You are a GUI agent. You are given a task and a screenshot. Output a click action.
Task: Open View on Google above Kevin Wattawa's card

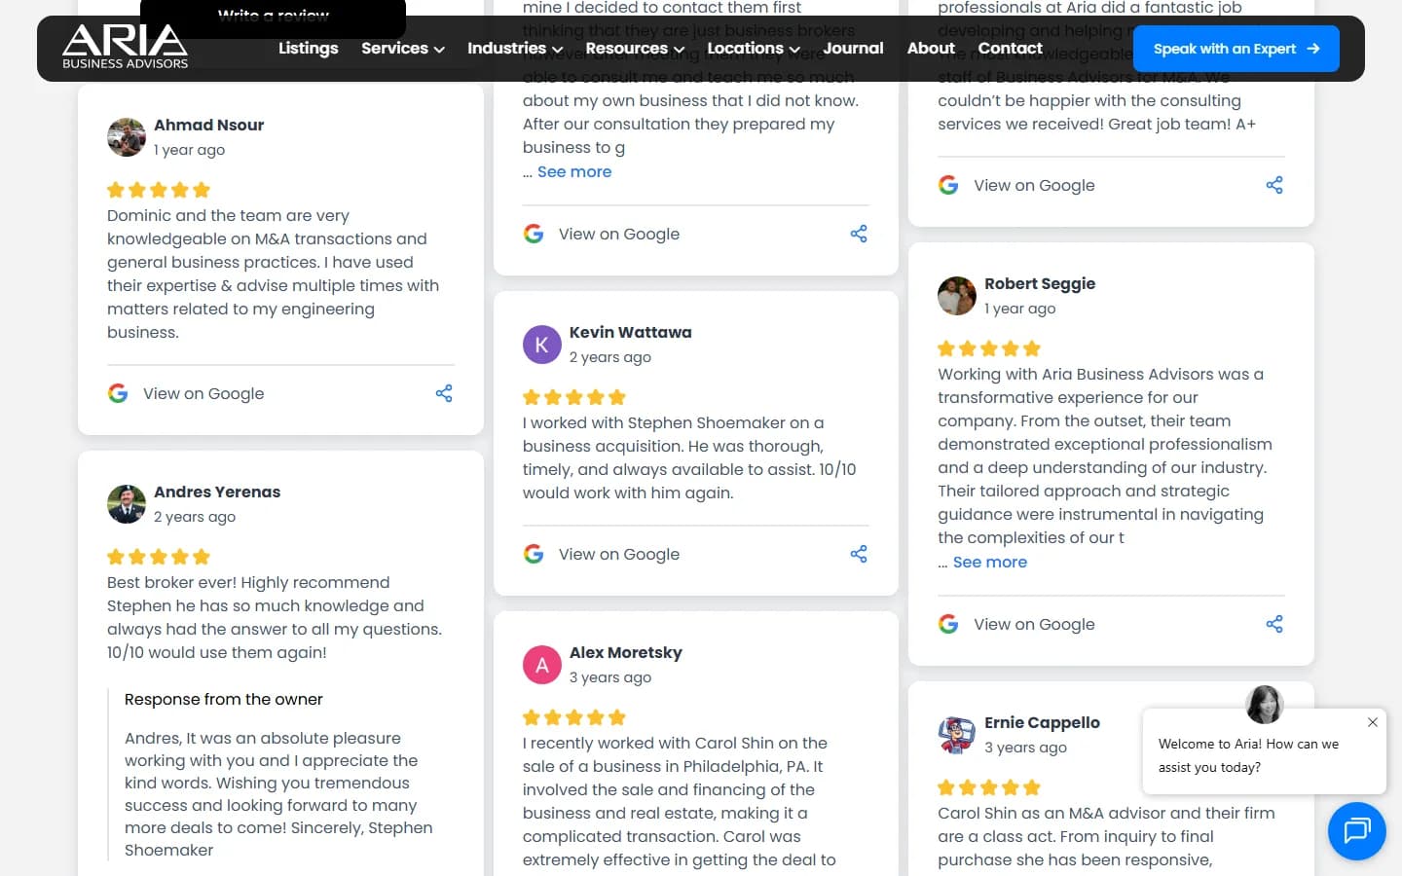pos(619,234)
